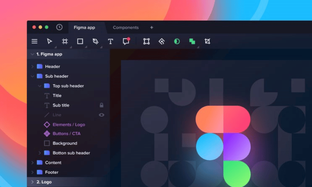Screen dimensions: 312x187
Task: Open the hamburger main menu
Action: pyautogui.click(x=35, y=41)
